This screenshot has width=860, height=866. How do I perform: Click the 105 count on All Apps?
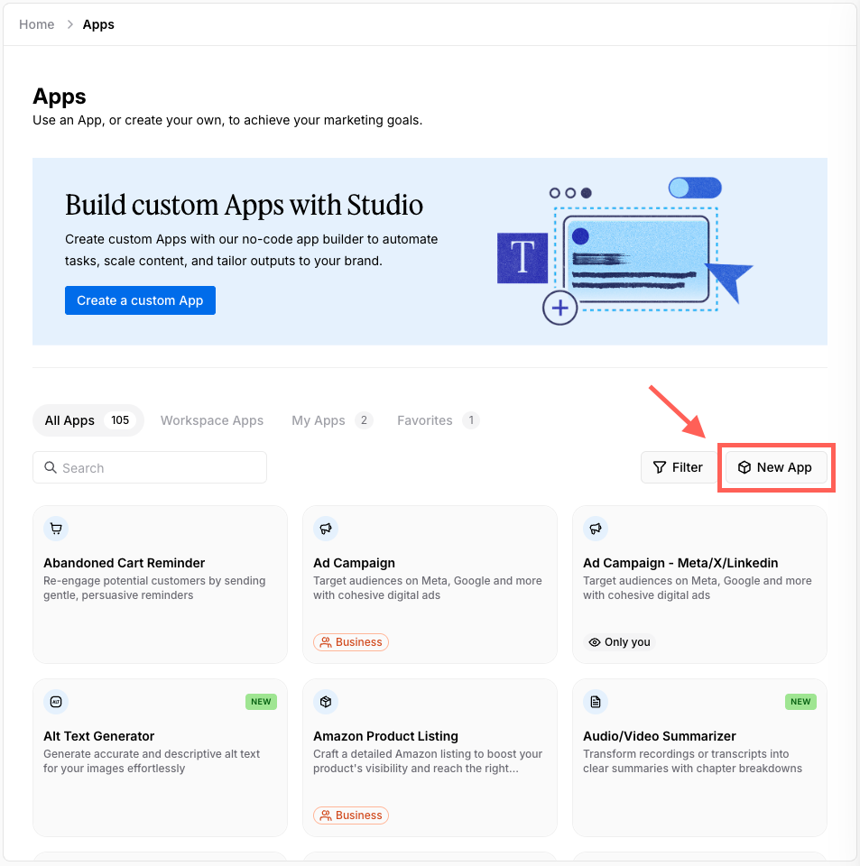(120, 420)
